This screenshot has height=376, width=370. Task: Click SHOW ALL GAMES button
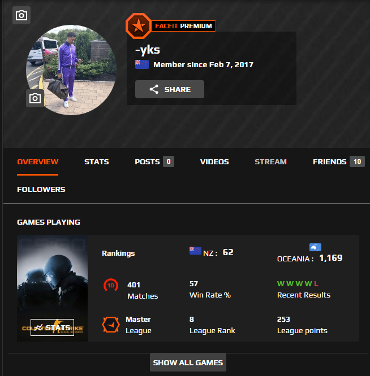[x=188, y=362]
